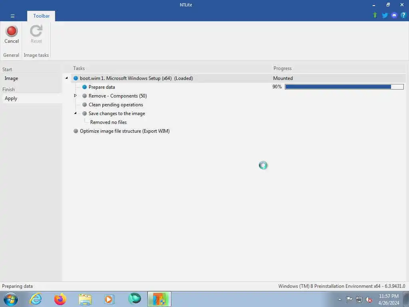This screenshot has width=409, height=307.
Task: Select the Prepare data task
Action: pyautogui.click(x=102, y=87)
